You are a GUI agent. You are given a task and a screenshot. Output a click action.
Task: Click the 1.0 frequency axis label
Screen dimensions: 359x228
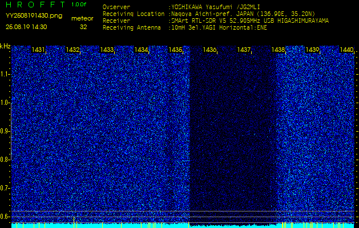(x=3, y=103)
